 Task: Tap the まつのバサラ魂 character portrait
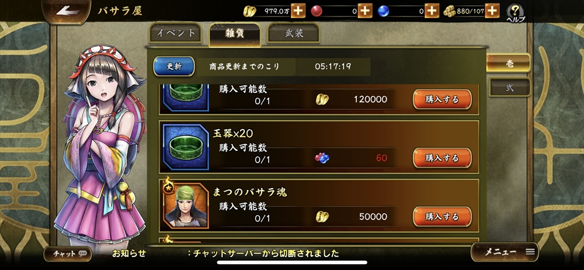click(186, 206)
